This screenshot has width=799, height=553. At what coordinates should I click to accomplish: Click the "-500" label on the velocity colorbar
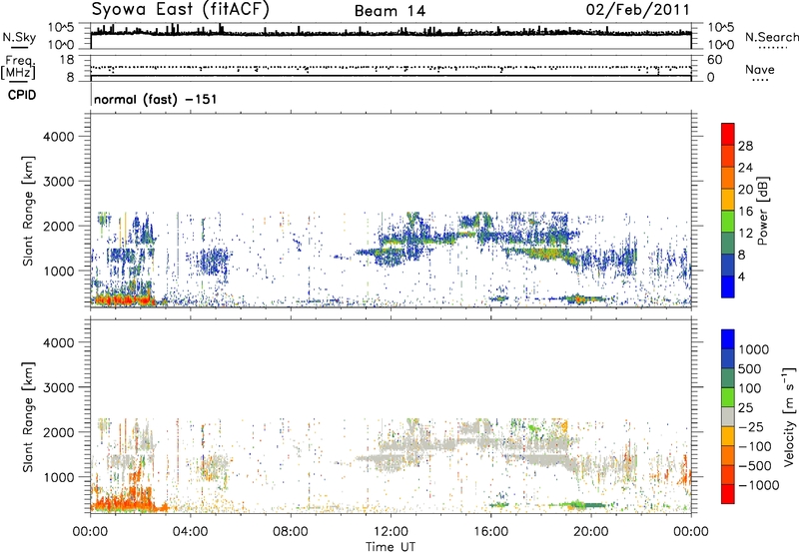point(755,466)
